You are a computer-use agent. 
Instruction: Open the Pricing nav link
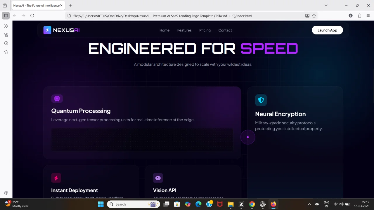[205, 30]
